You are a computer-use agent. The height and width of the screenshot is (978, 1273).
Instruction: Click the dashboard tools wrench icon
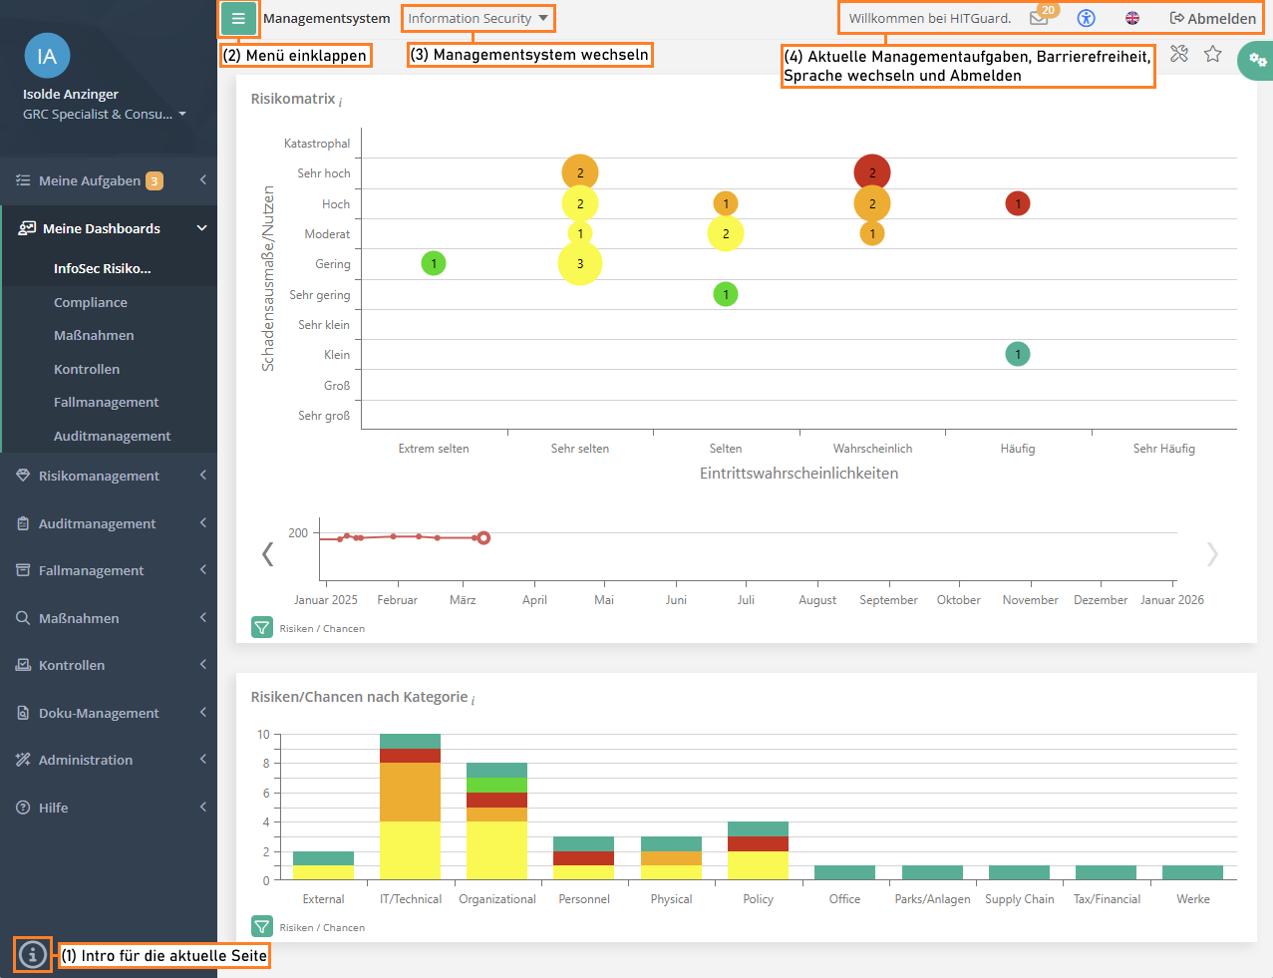click(x=1179, y=54)
